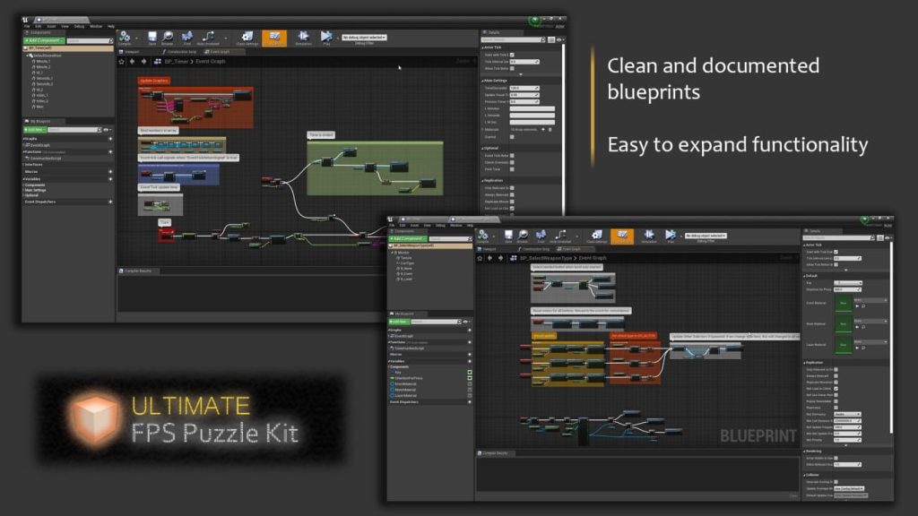Click the Compile icon in BP_Timer toolbar

coord(126,38)
